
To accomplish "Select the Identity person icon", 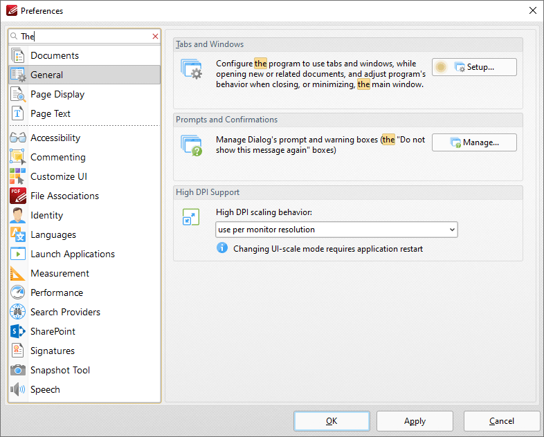I will click(18, 215).
